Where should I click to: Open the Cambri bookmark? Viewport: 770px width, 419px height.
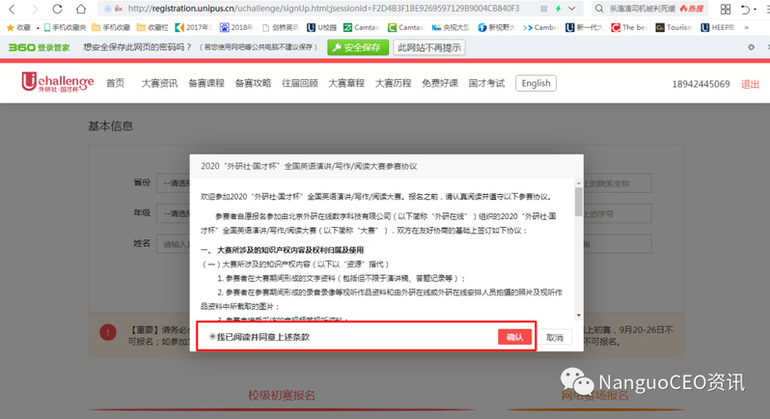coord(540,27)
